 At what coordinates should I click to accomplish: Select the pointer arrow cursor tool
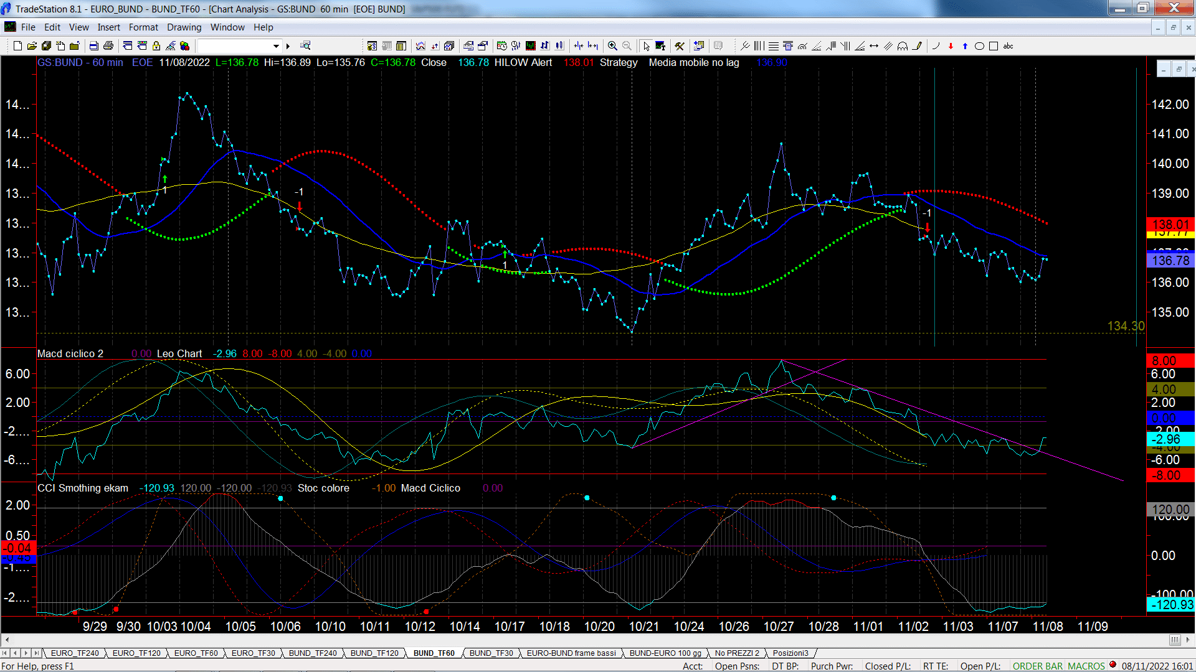(x=646, y=45)
